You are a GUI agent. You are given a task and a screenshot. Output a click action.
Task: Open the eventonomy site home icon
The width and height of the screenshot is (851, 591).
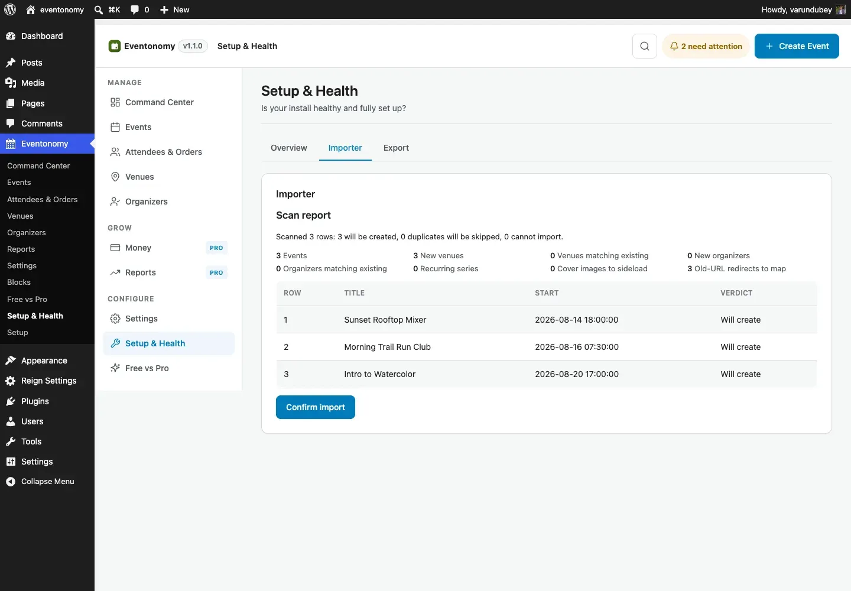tap(31, 9)
